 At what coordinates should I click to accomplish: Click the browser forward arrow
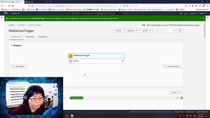click(x=6, y=6)
